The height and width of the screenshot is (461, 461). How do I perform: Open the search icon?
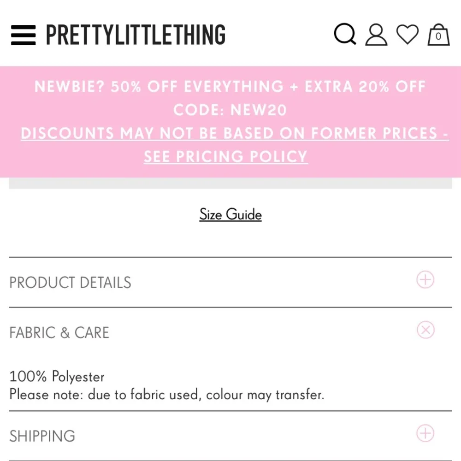pyautogui.click(x=344, y=34)
